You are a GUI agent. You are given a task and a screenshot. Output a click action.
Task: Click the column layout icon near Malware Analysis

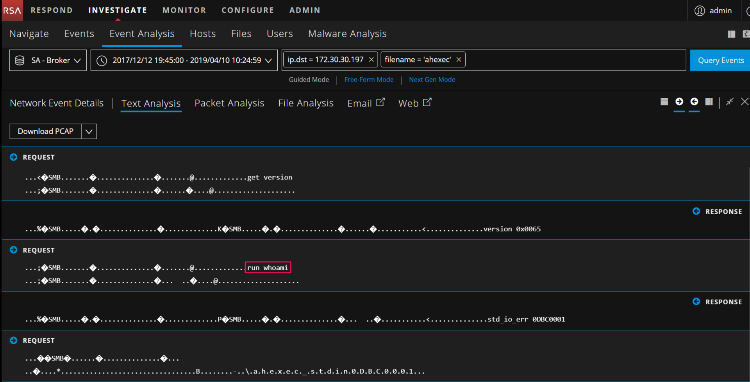[732, 34]
